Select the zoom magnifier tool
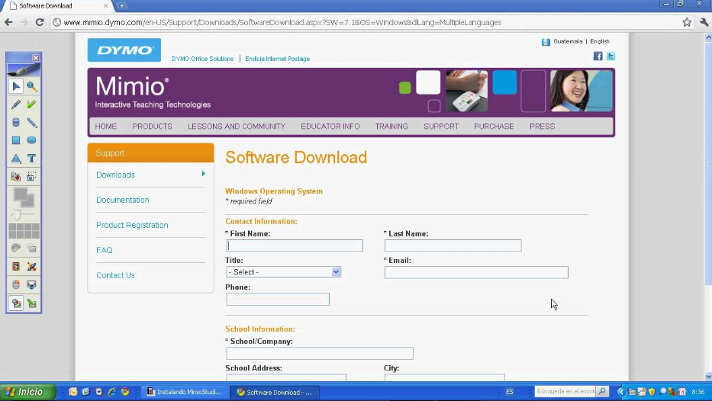The width and height of the screenshot is (712, 401). pos(31,86)
